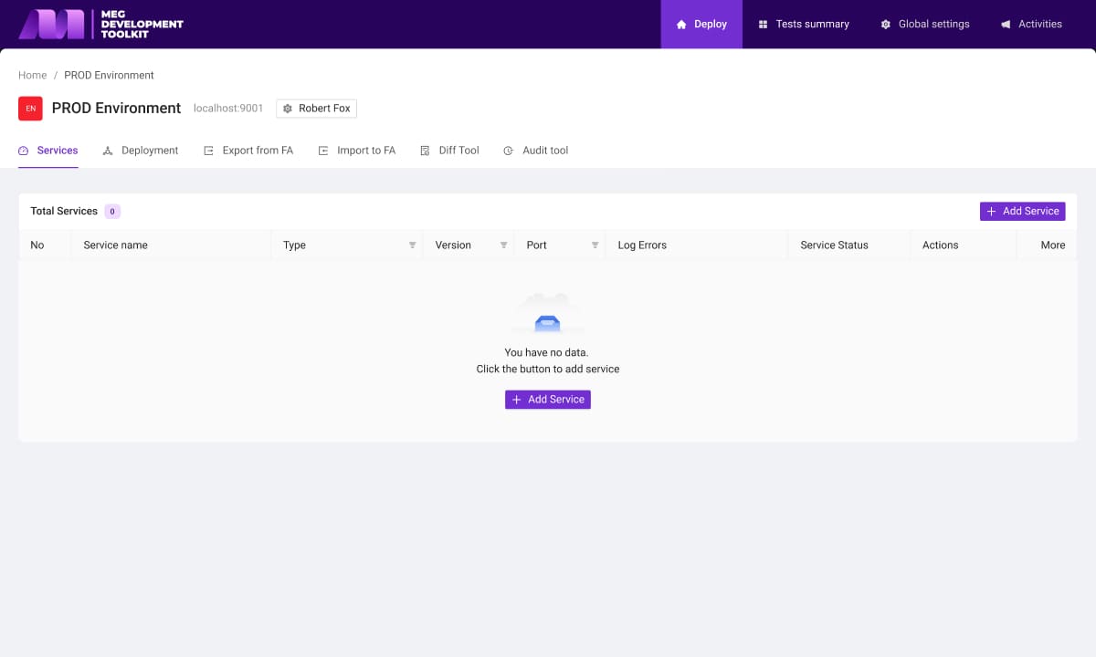Open the Type column filter
This screenshot has width=1096, height=657.
tap(412, 245)
